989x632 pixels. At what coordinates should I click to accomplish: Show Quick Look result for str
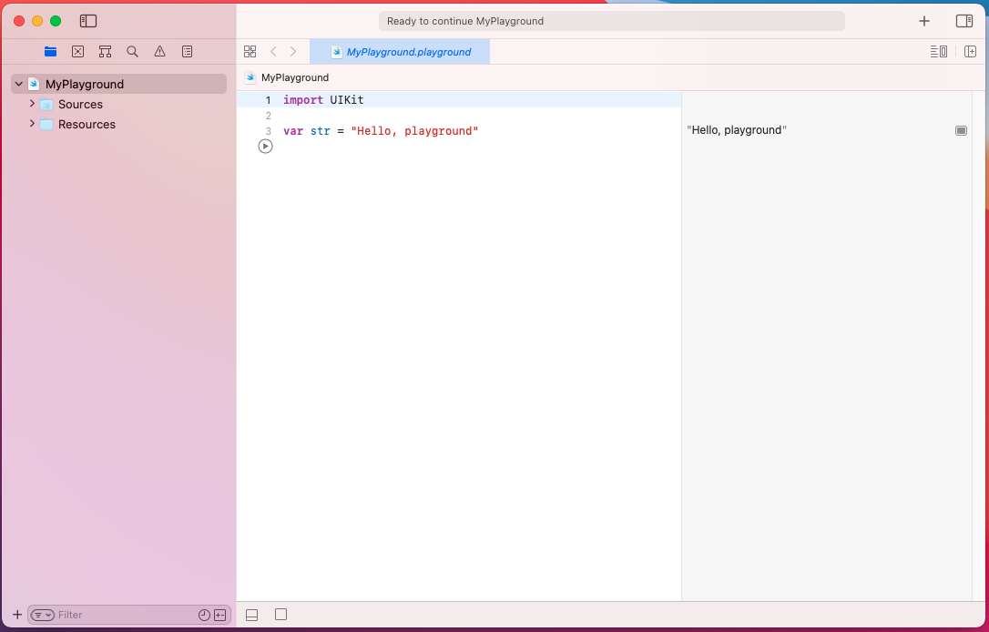click(x=961, y=130)
